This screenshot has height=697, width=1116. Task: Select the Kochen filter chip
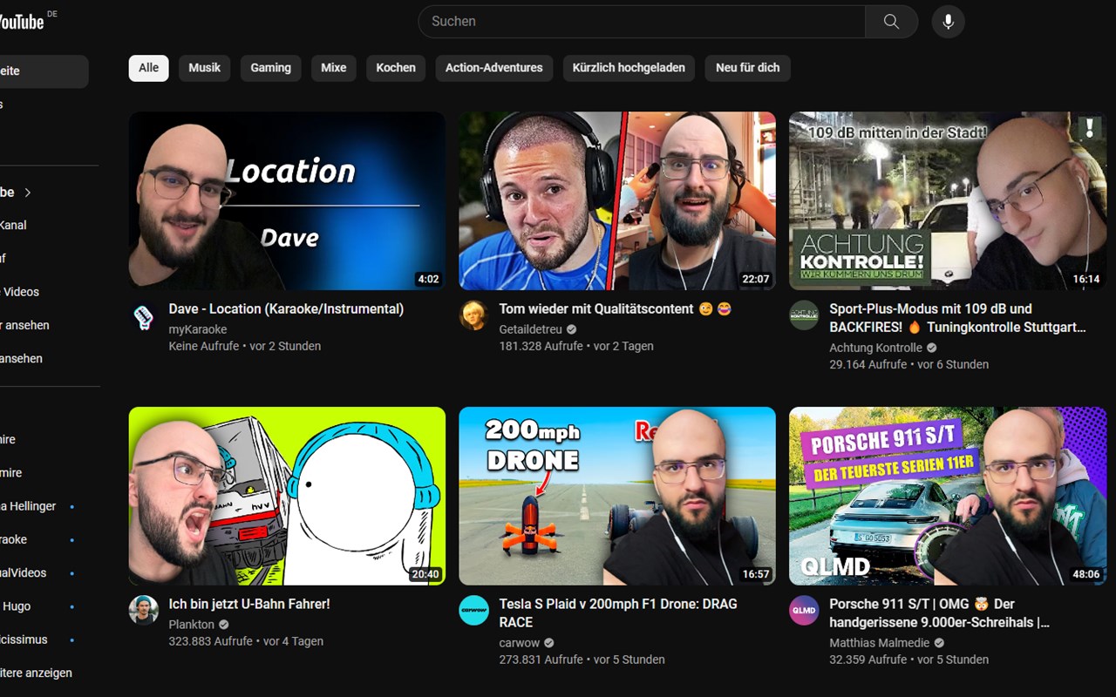point(396,68)
